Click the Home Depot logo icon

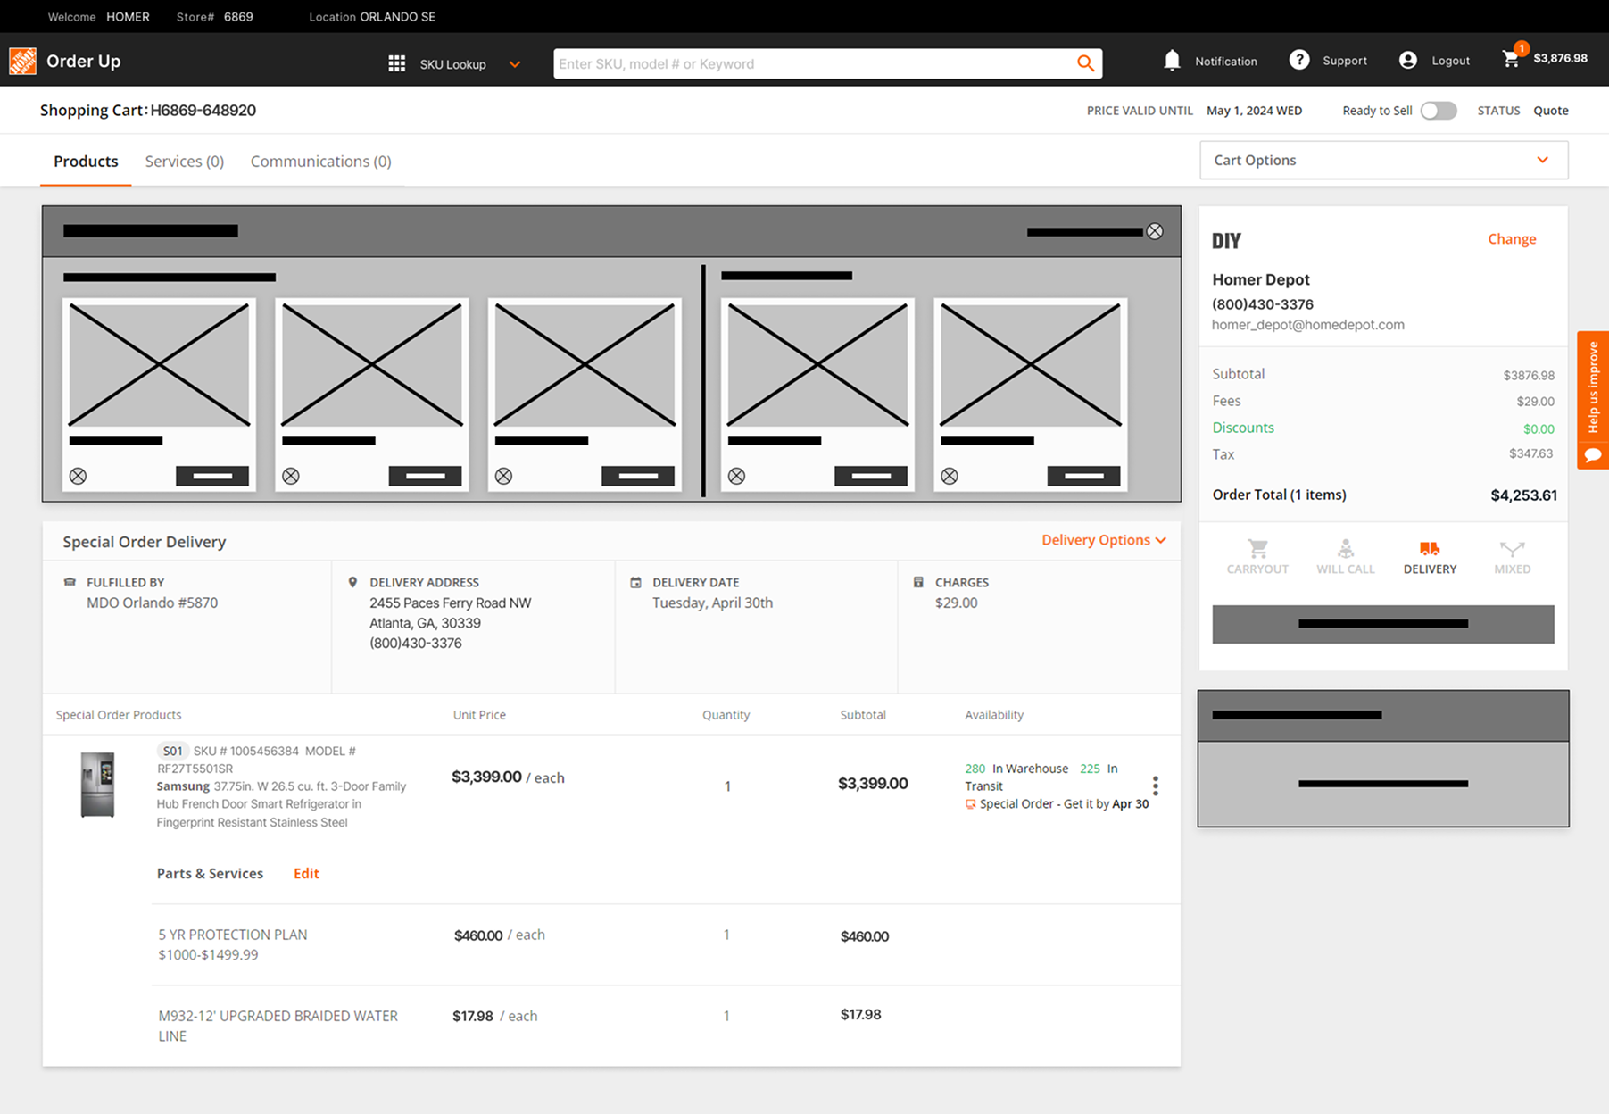tap(22, 61)
